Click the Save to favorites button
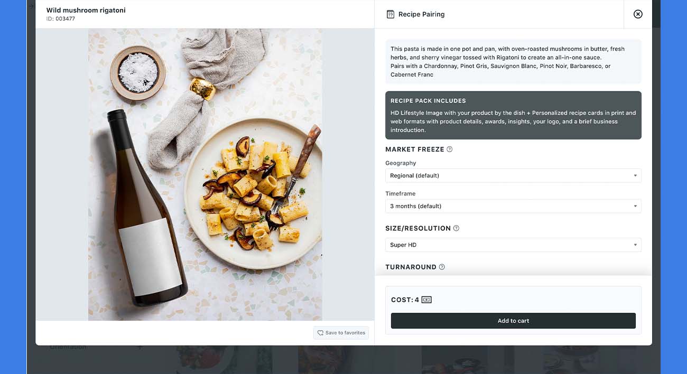 pos(341,333)
